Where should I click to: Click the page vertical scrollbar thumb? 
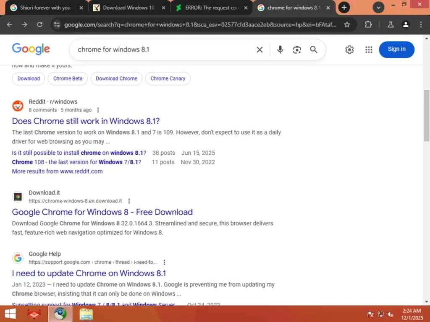pyautogui.click(x=427, y=116)
